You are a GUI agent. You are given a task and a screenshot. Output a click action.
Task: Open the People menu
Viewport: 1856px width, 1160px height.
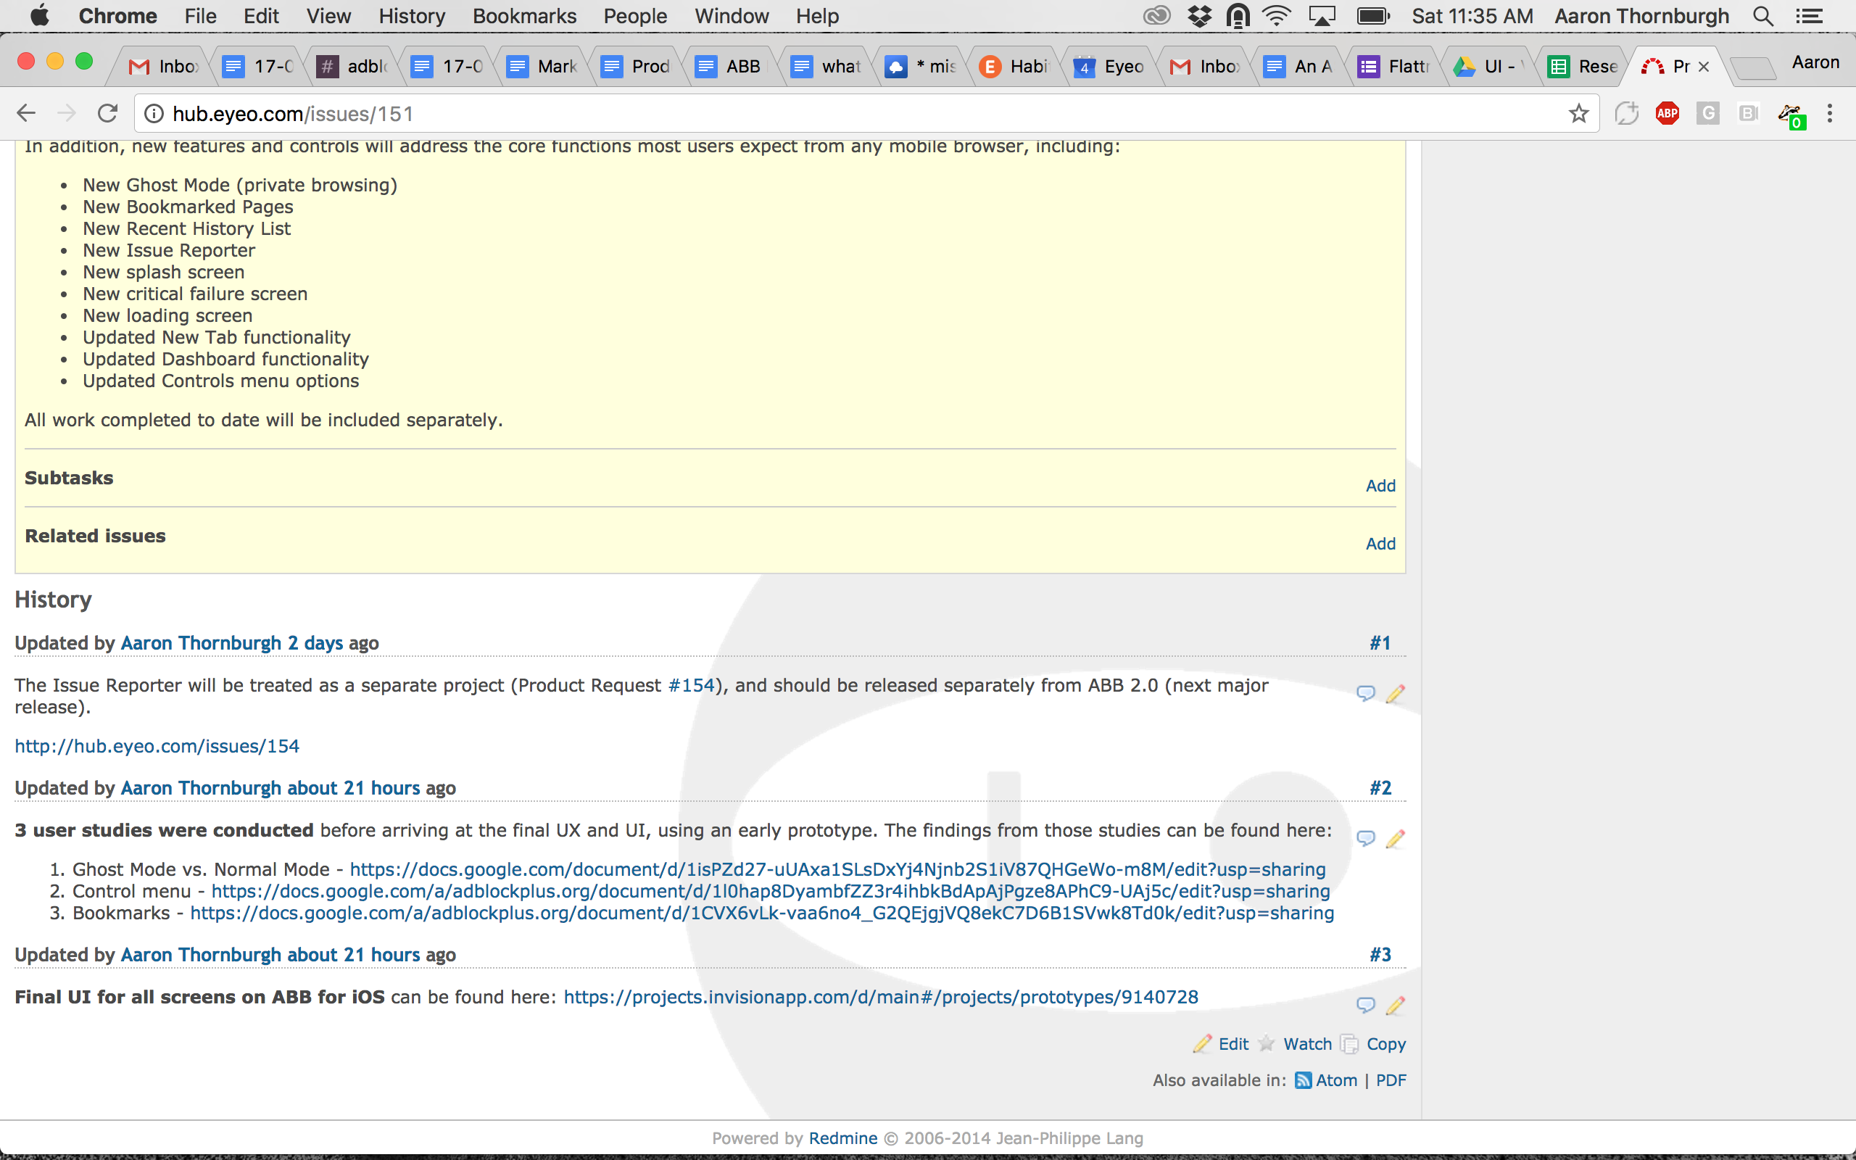pos(634,16)
